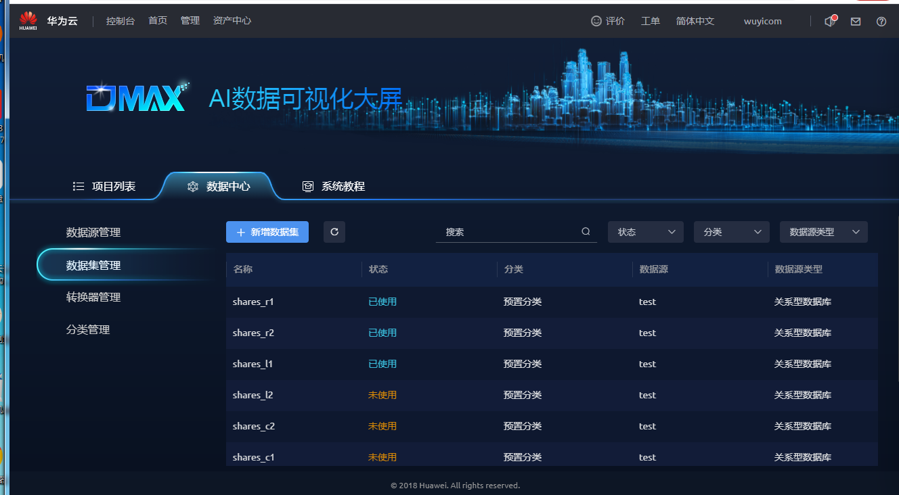
Task: Click 预置分类 in the shares_r1 row
Action: (523, 302)
